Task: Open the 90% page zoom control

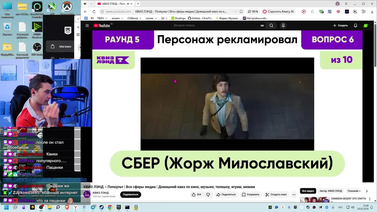Action: [x=253, y=11]
